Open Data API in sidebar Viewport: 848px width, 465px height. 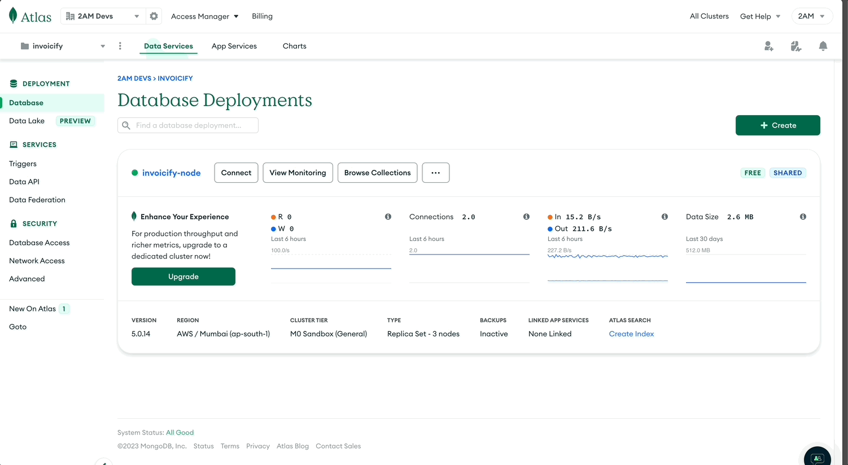point(24,182)
